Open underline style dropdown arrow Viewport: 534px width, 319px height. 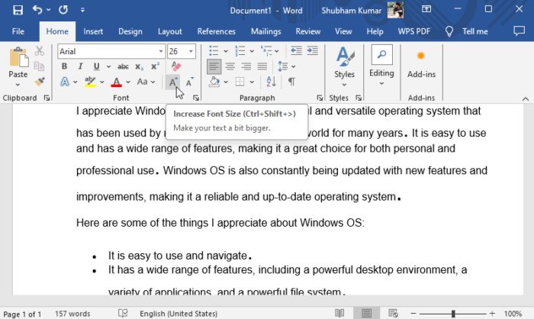[x=108, y=66]
